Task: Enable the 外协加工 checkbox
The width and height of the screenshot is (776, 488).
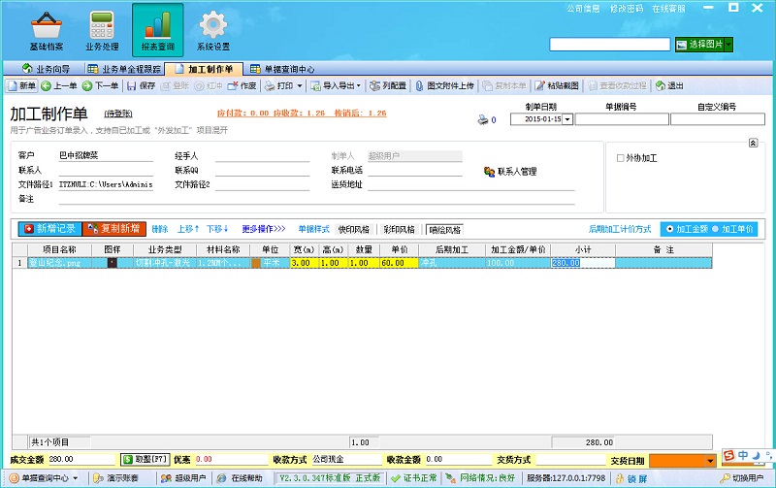Action: (621, 158)
